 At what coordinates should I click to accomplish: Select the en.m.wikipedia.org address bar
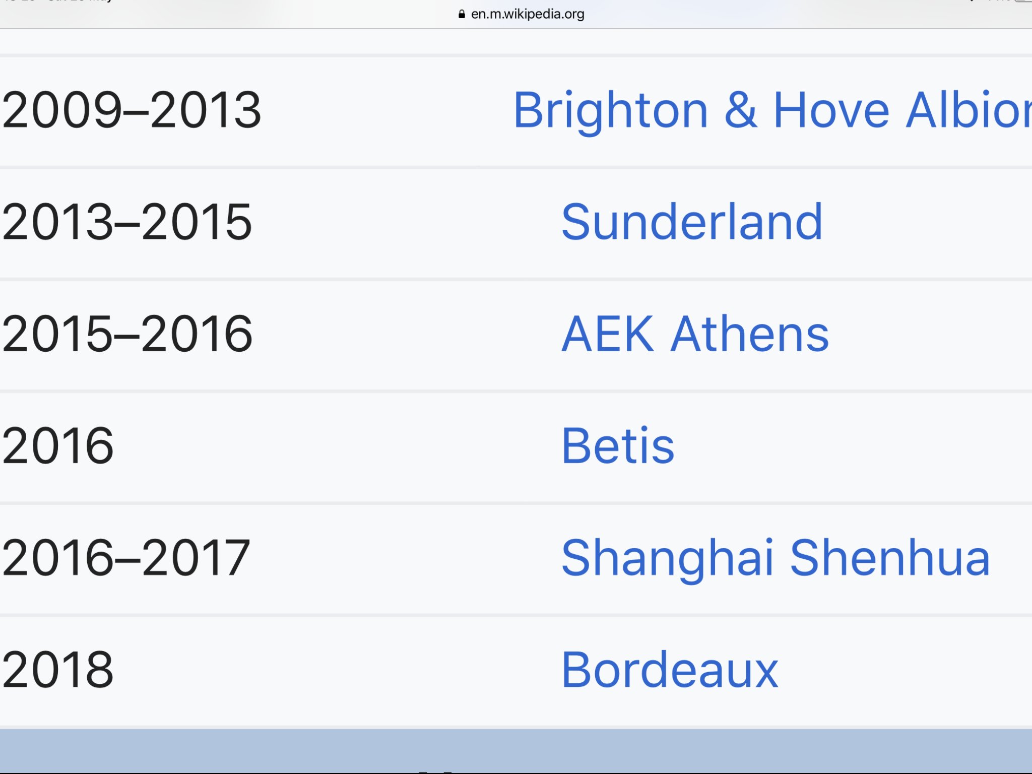522,14
